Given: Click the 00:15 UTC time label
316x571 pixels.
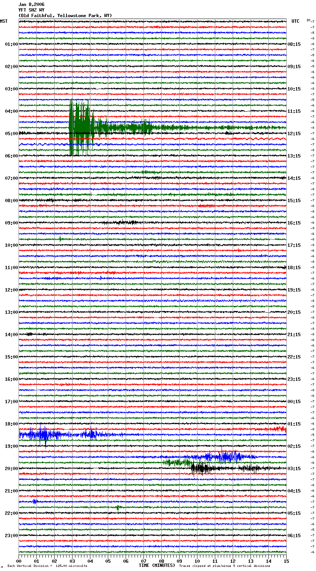Looking at the screenshot, I should (294, 402).
